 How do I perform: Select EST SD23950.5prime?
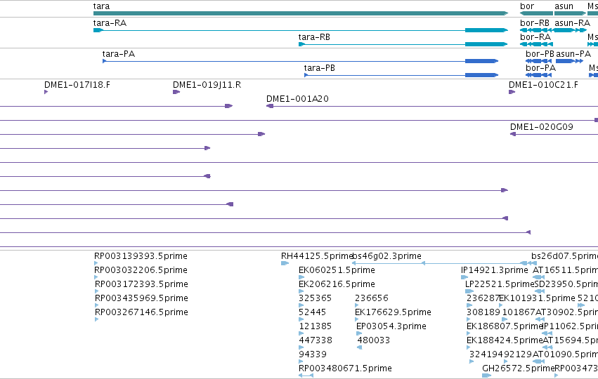[566, 284]
